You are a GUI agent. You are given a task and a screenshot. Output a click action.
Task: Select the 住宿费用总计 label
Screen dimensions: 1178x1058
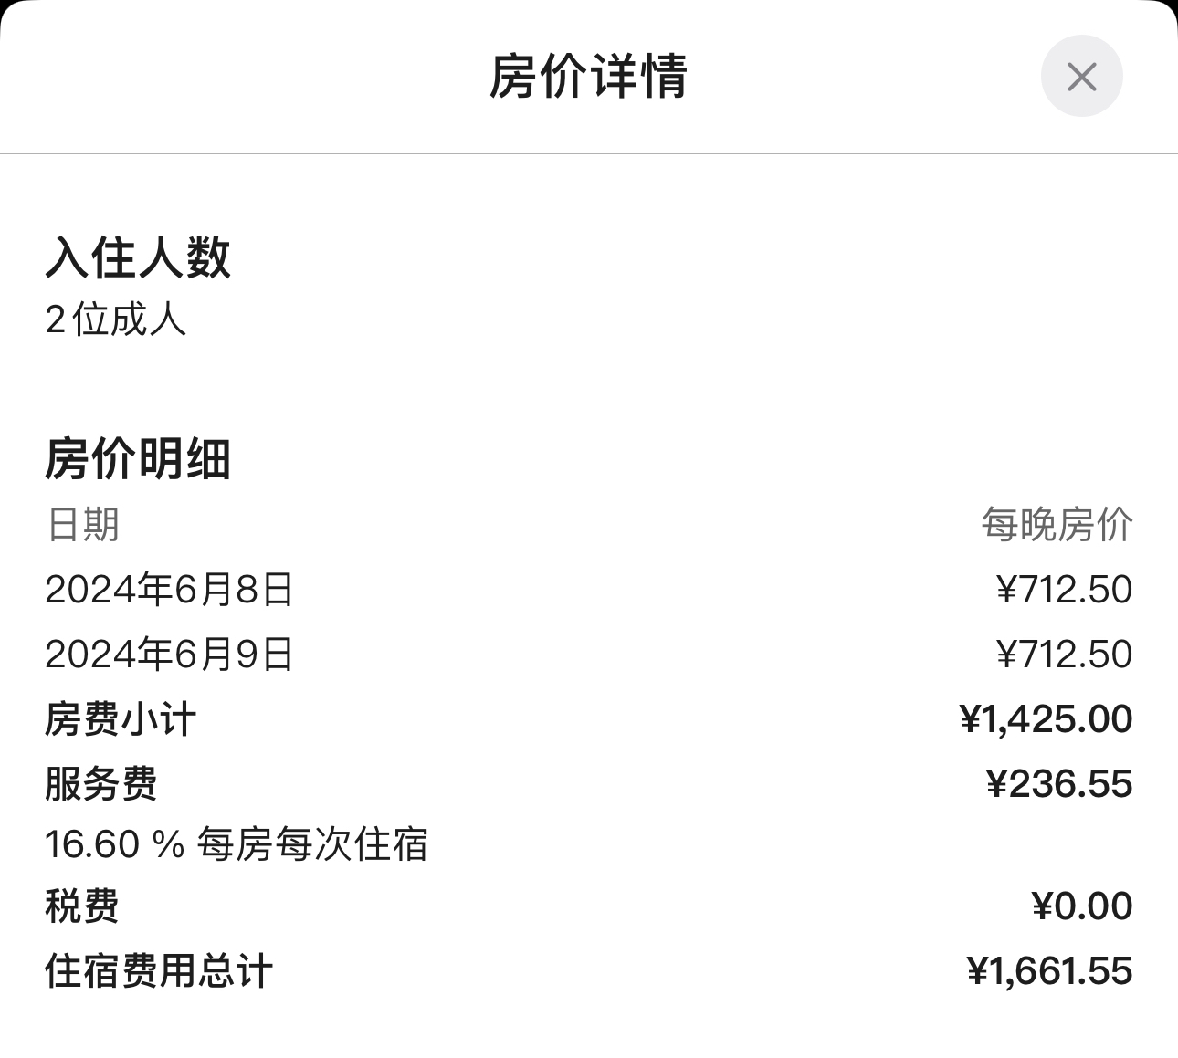coord(159,971)
